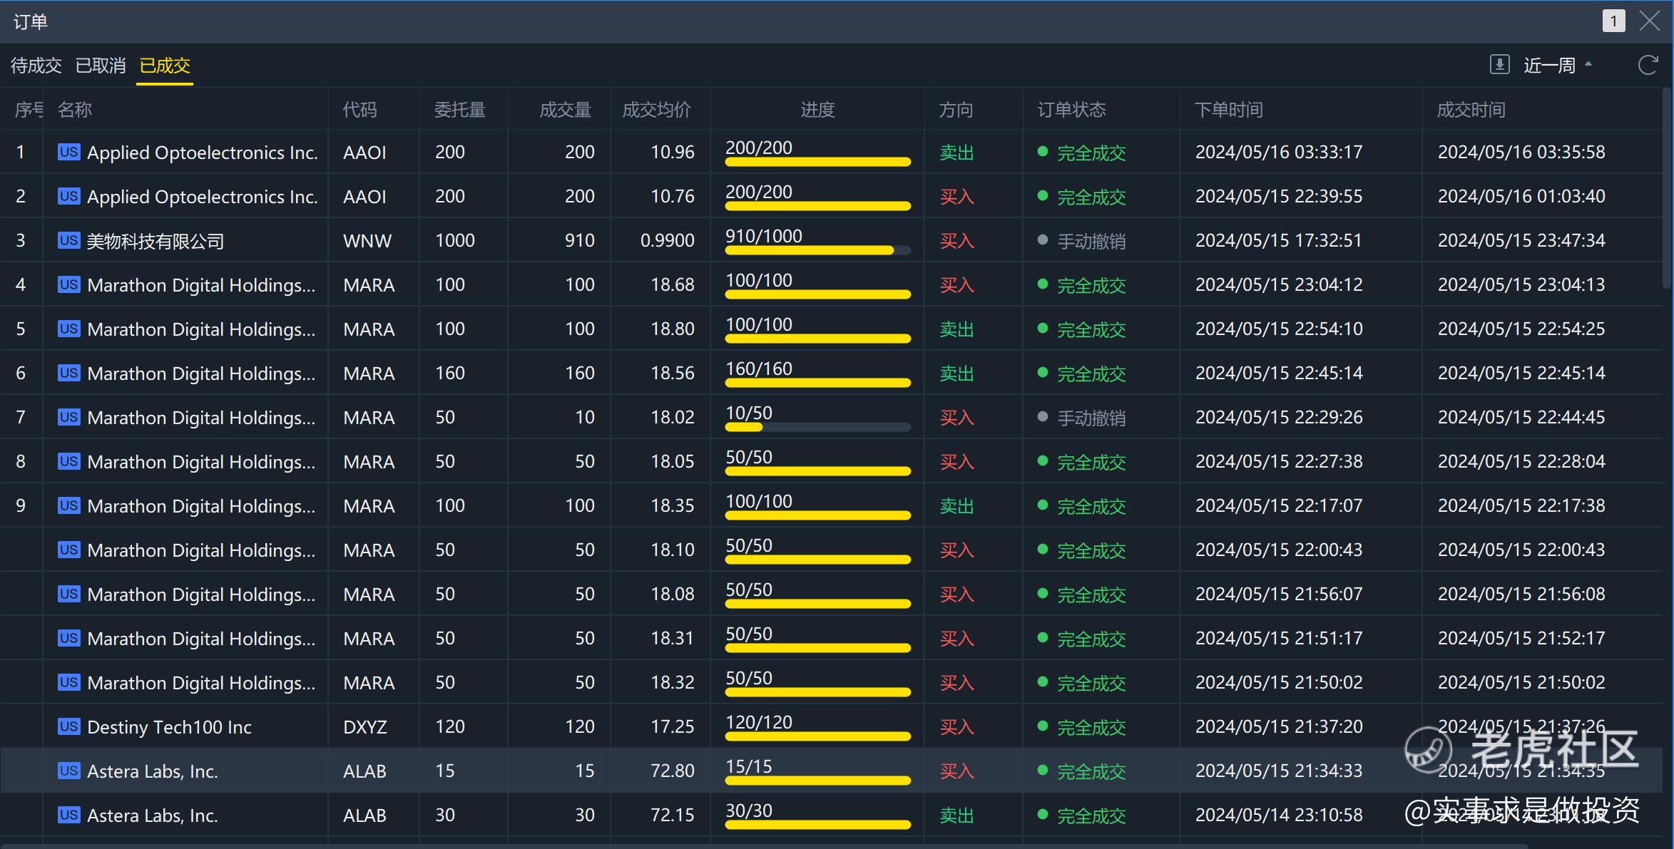
Task: Switch to the 已取消 tab
Action: coord(101,66)
